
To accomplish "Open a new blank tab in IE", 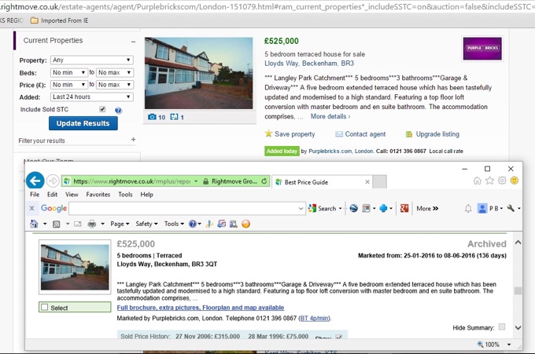I will (379, 182).
